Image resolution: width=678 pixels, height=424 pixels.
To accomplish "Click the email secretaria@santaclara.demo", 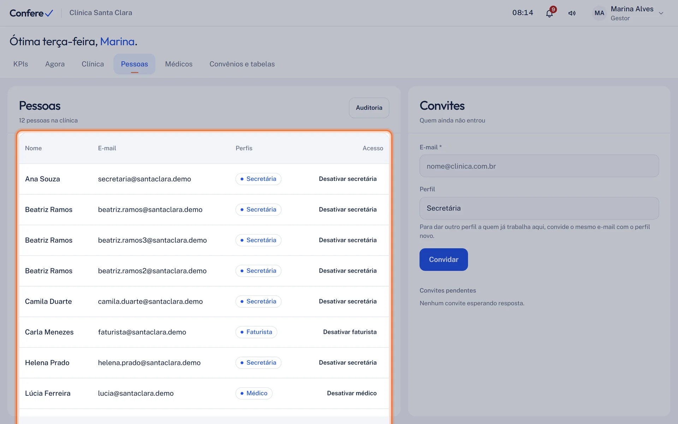I will coord(144,179).
